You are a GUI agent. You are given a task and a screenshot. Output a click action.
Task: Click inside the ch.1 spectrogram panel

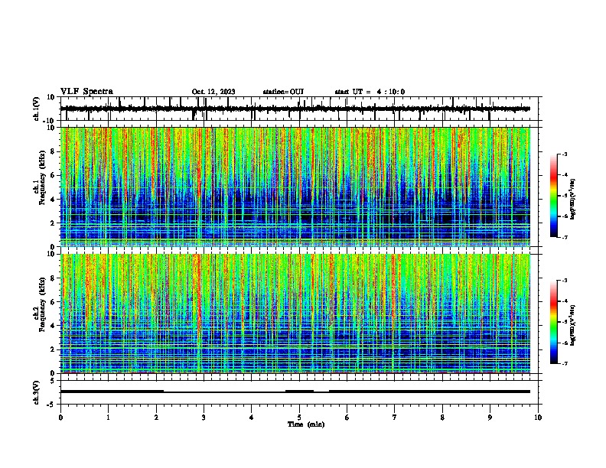(295, 187)
